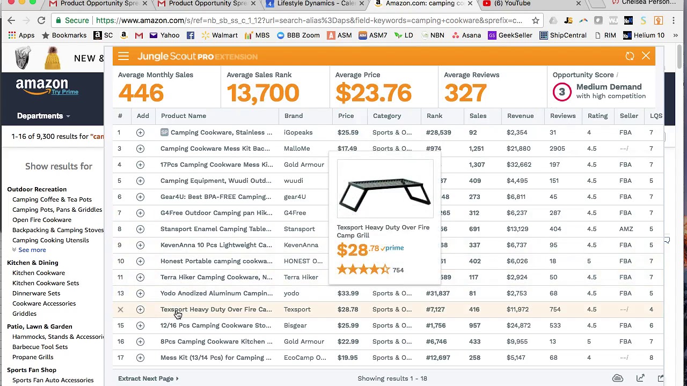Image resolution: width=687 pixels, height=386 pixels.
Task: Add Stansport Enamel row to tracker
Action: (140, 229)
